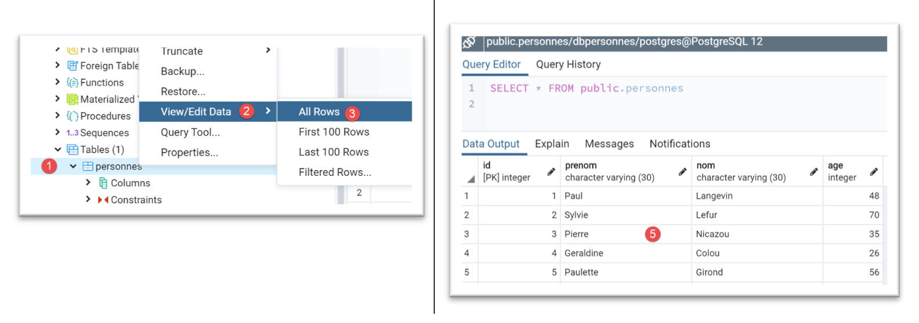Click the Functions node icon
This screenshot has height=323, width=919.
tap(72, 83)
